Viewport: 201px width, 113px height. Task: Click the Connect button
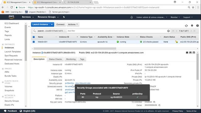pos(60,24)
